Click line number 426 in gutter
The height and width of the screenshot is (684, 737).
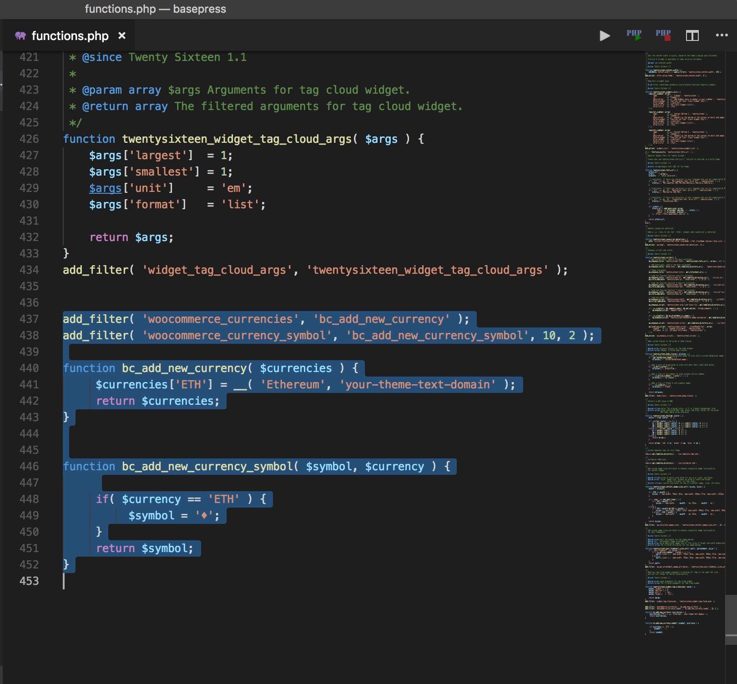click(29, 139)
